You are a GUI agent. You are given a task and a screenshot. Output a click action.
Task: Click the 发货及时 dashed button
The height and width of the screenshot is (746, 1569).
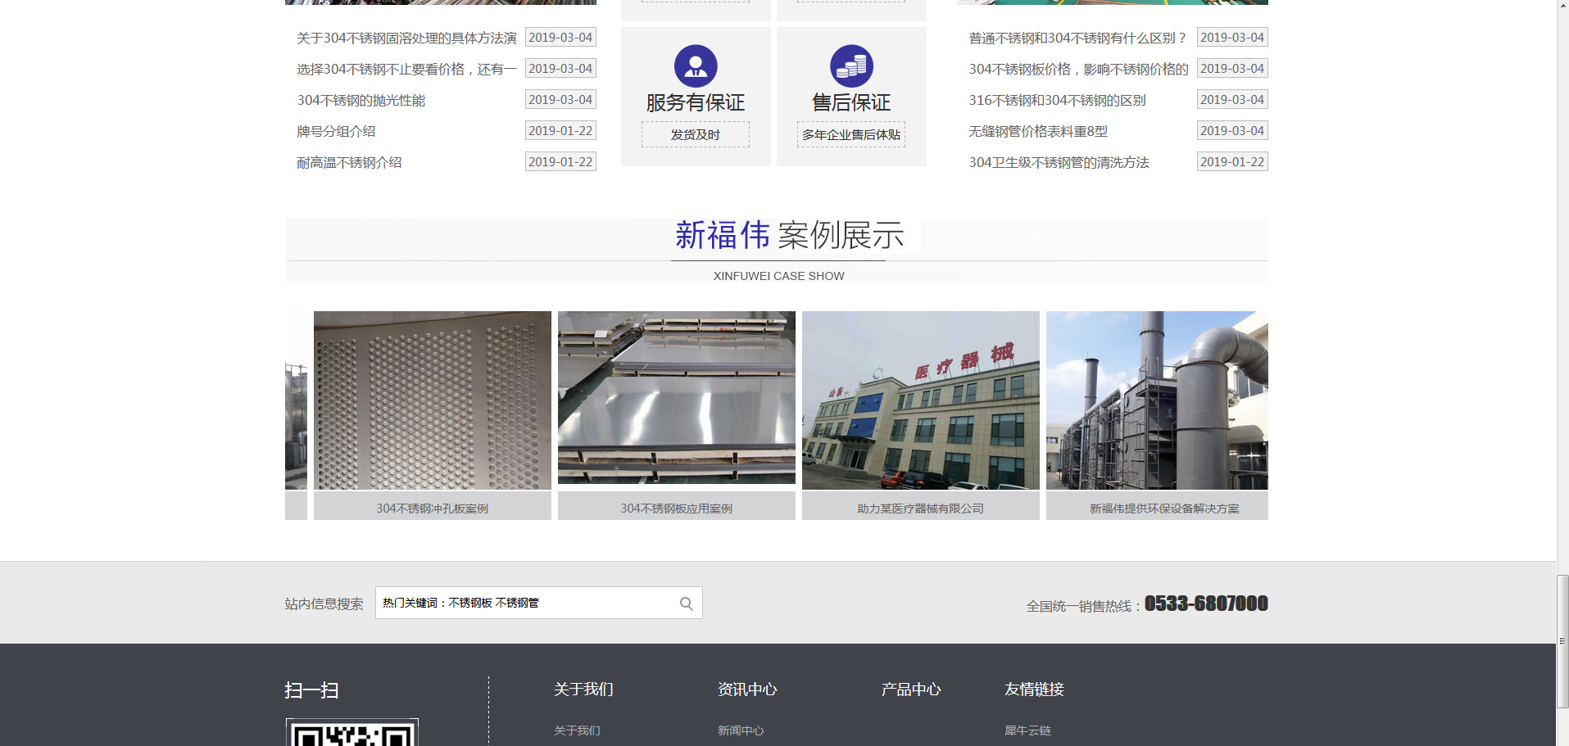[x=696, y=135]
